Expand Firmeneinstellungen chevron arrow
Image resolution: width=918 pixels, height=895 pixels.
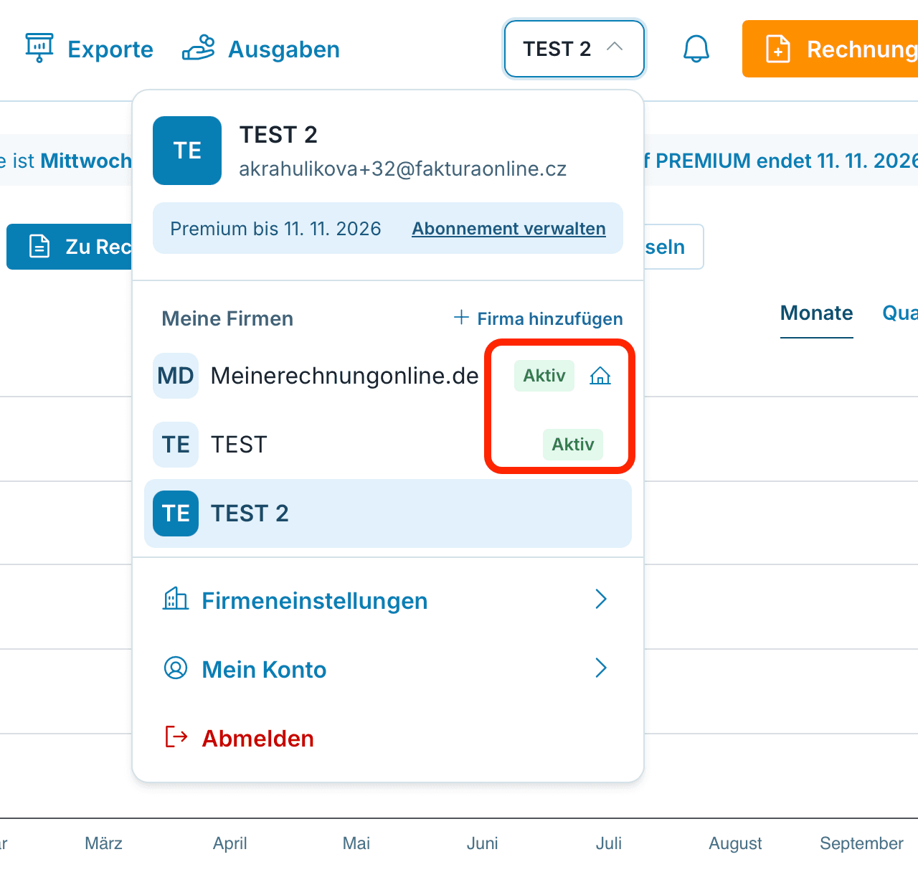(x=601, y=600)
